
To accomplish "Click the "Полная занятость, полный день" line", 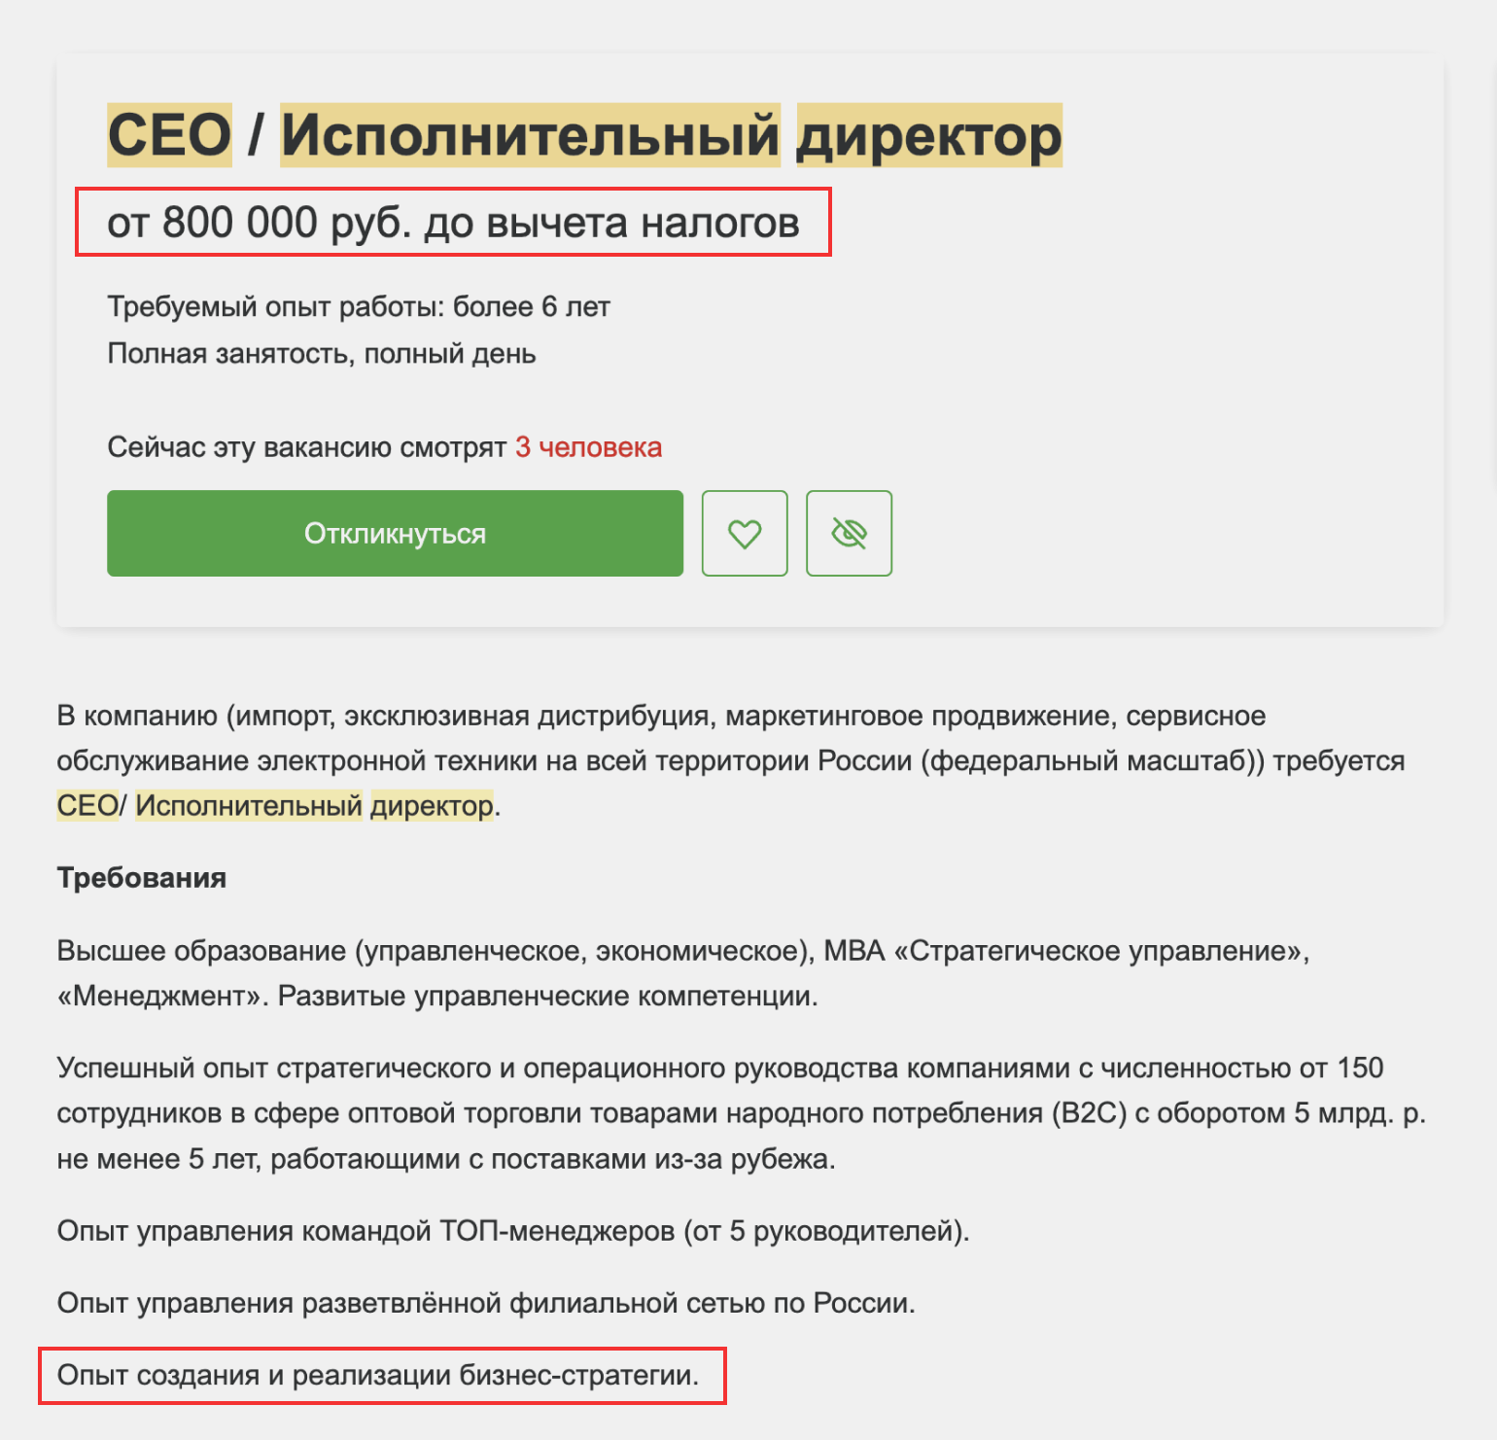I will pos(322,354).
